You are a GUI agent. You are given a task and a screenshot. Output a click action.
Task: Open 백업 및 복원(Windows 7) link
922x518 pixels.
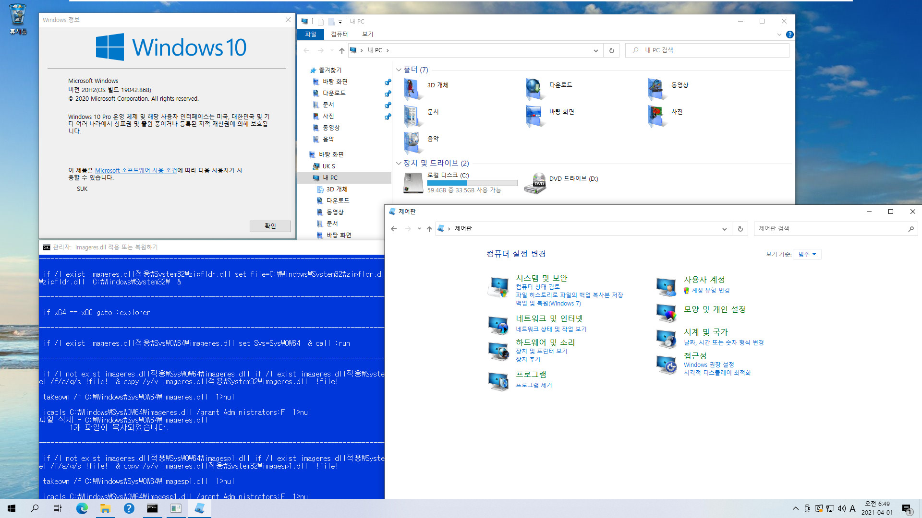(x=548, y=303)
